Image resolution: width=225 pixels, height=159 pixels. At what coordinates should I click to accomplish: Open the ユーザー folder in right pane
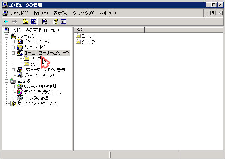86,36
